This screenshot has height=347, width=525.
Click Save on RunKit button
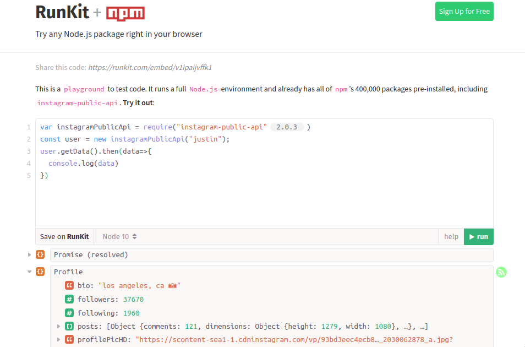coord(64,237)
